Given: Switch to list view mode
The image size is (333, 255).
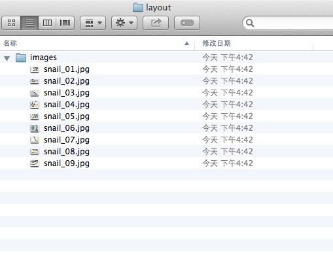Looking at the screenshot, I should point(29,23).
